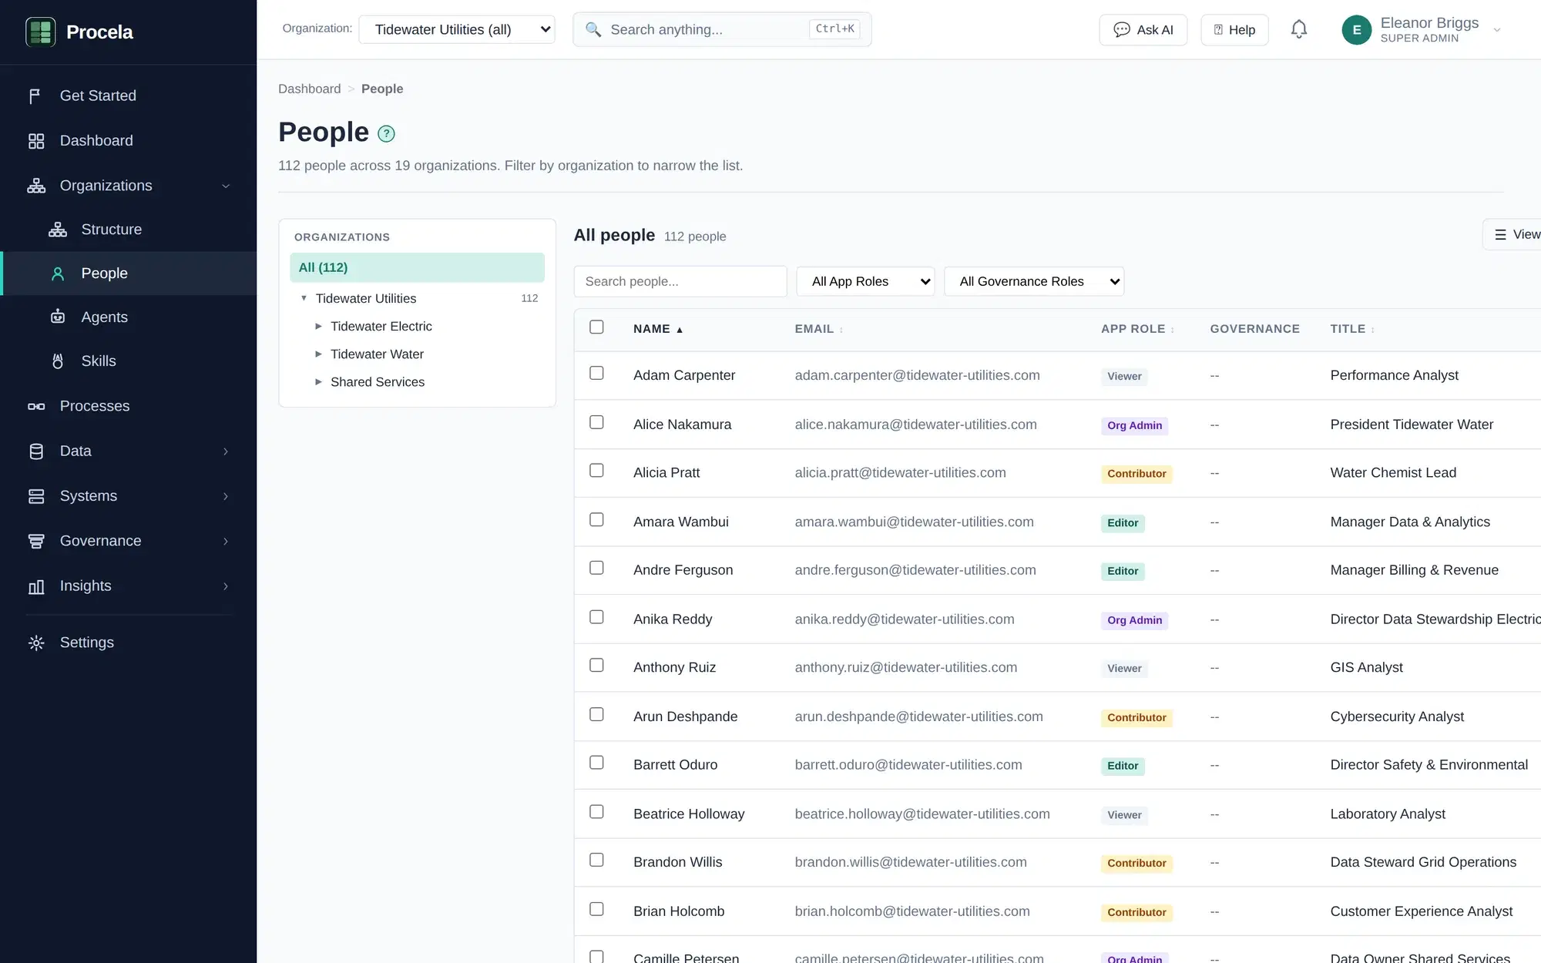Sort by the App Role column sort icon
Screen dimensions: 1541x963
pos(1173,330)
